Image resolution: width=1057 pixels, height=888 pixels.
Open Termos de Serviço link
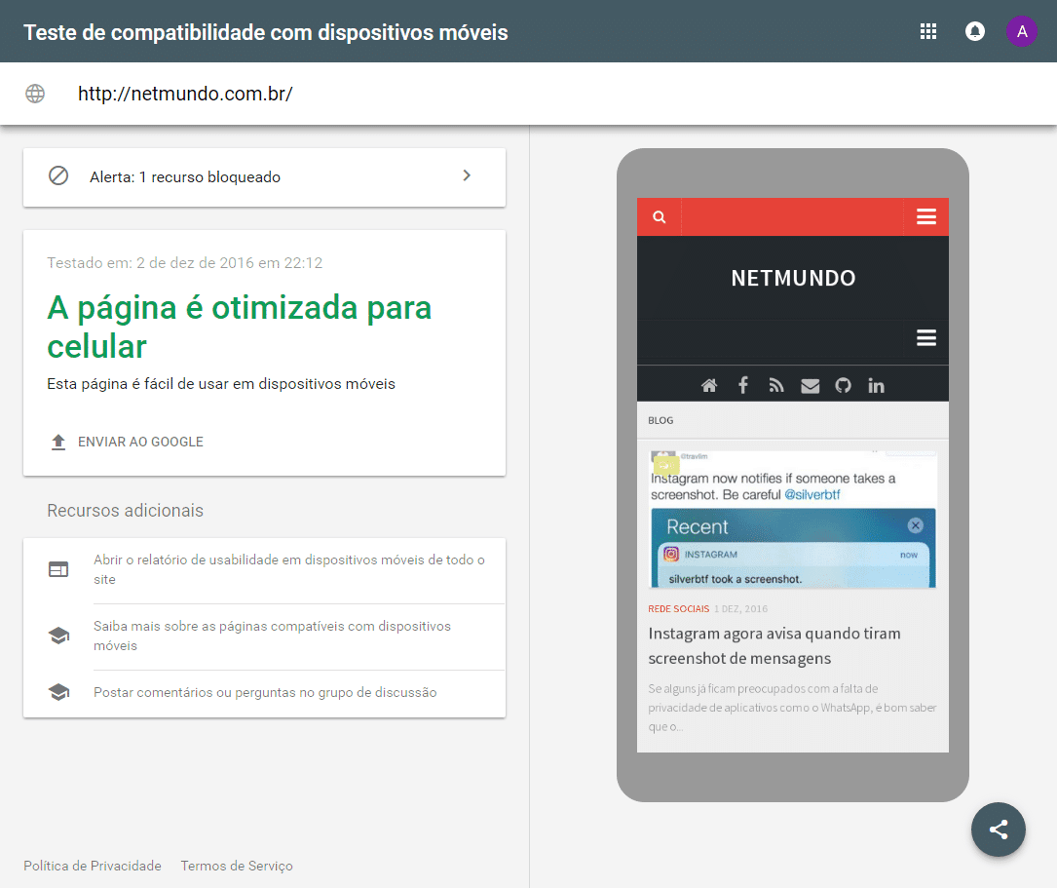coord(237,866)
